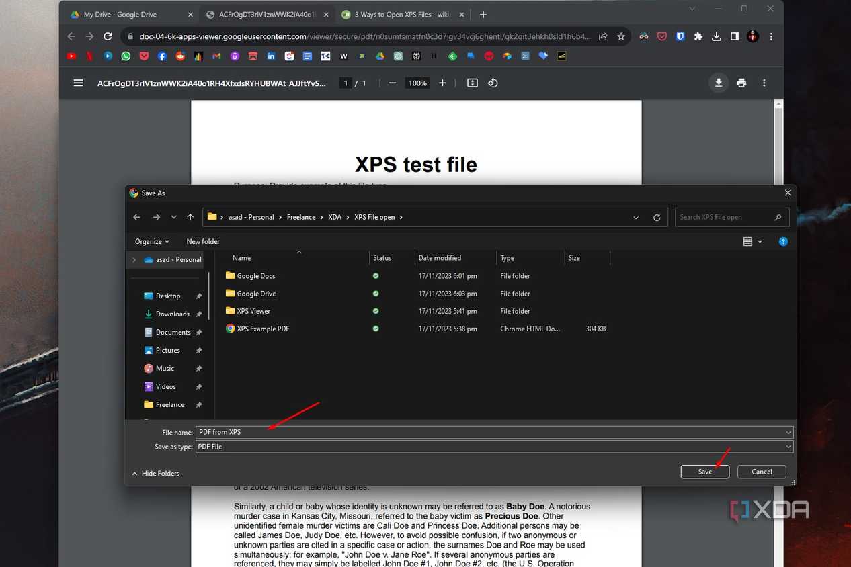Viewport: 851px width, 567px height.
Task: Click the Chrome reload page button
Action: (108, 36)
